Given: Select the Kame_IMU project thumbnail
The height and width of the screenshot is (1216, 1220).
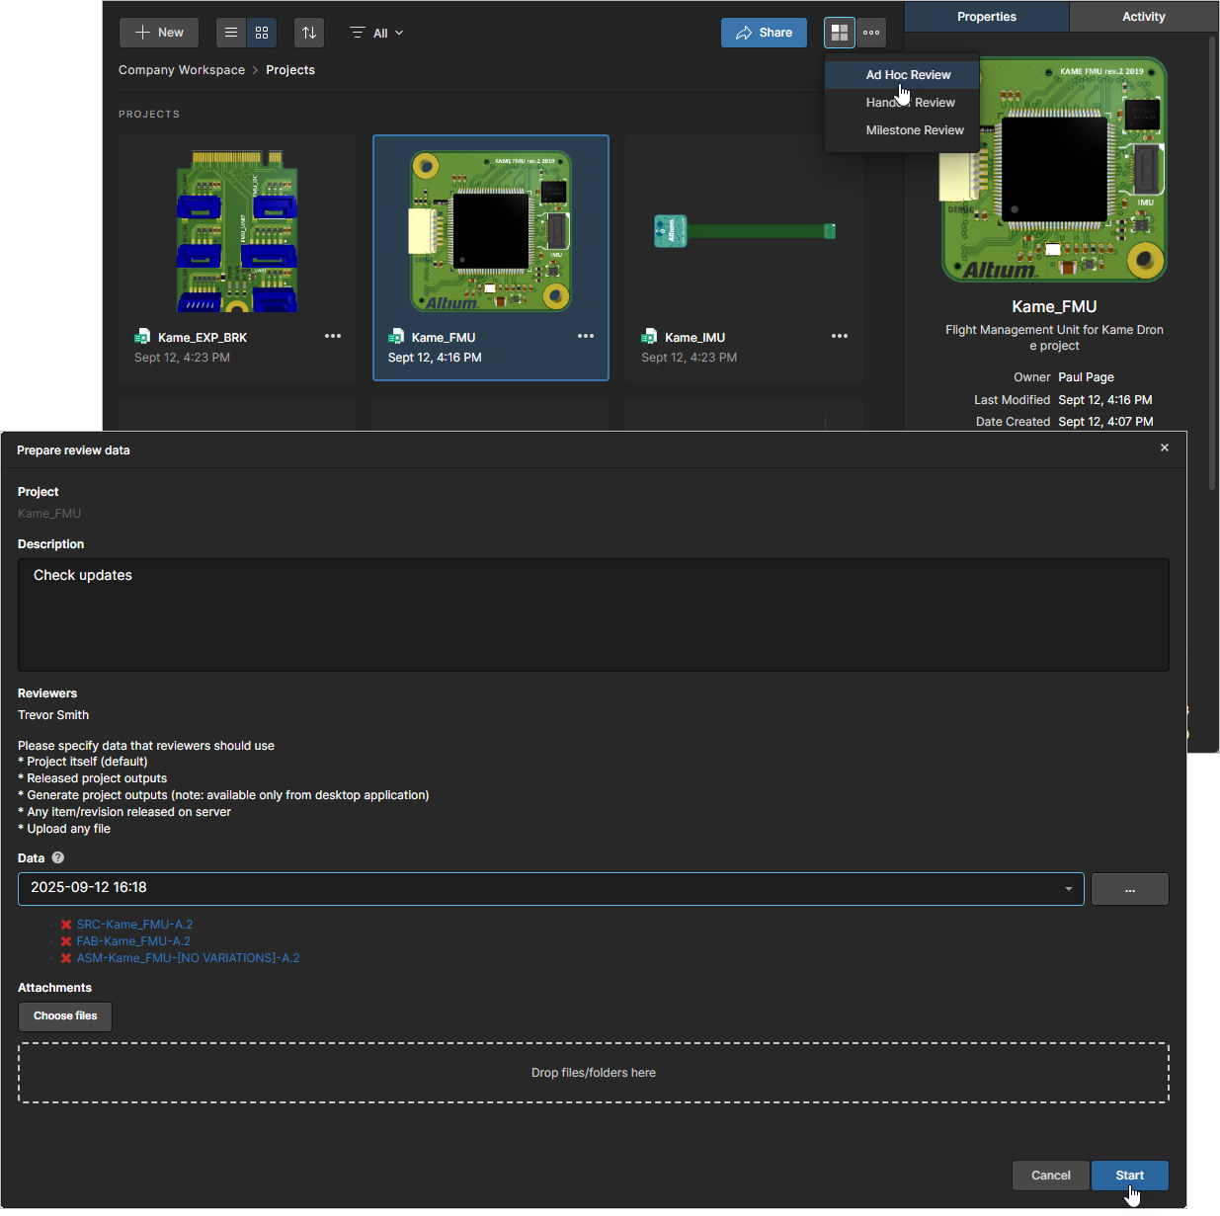Looking at the screenshot, I should 744,231.
